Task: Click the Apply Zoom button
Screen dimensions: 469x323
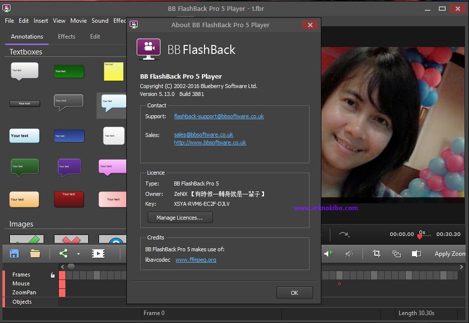Action: click(x=450, y=254)
